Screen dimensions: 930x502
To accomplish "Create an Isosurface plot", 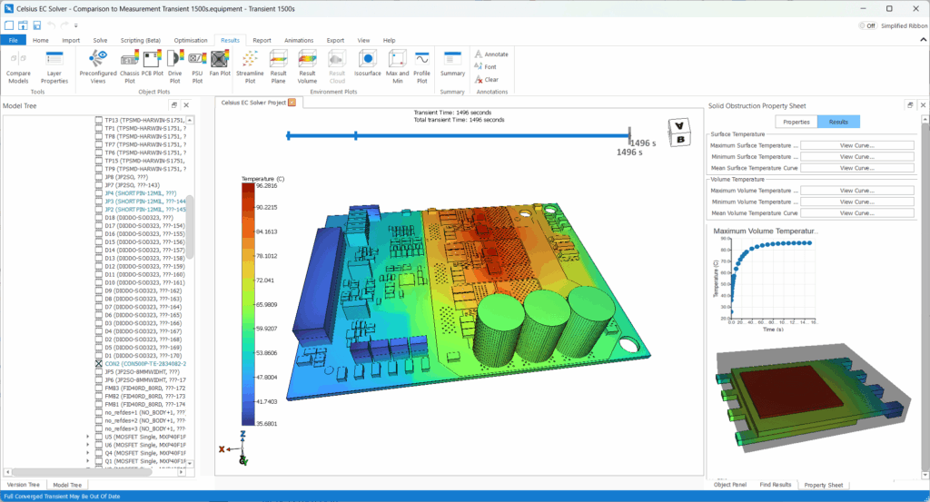I will 368,64.
